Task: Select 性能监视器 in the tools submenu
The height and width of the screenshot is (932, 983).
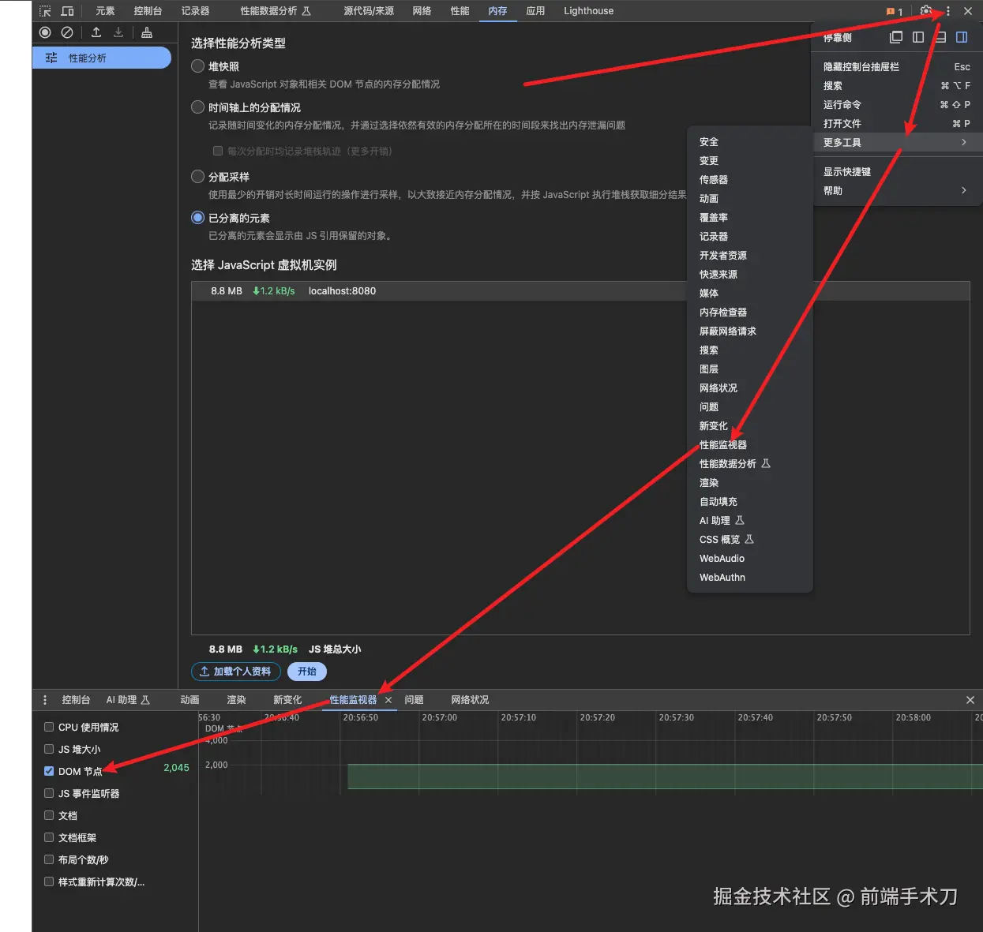Action: point(749,445)
